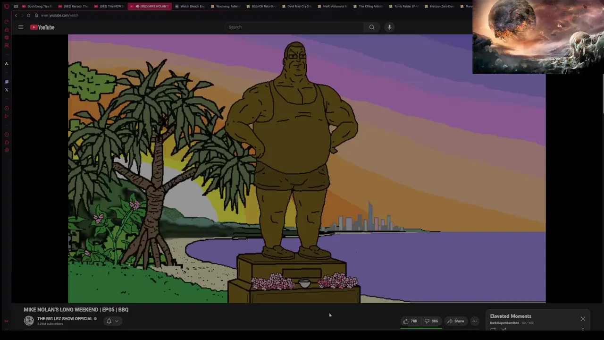Start voice search with the microphone icon
The image size is (604, 340).
(x=389, y=27)
